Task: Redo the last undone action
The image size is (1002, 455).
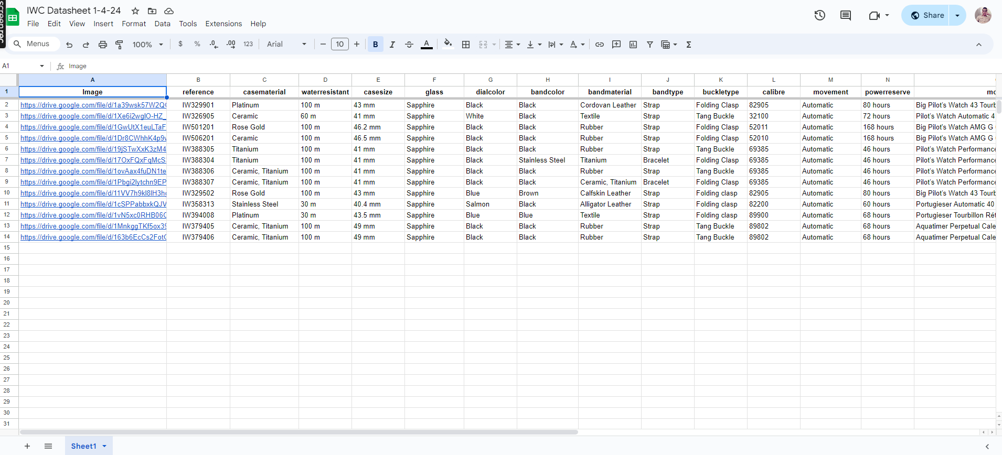Action: tap(86, 45)
